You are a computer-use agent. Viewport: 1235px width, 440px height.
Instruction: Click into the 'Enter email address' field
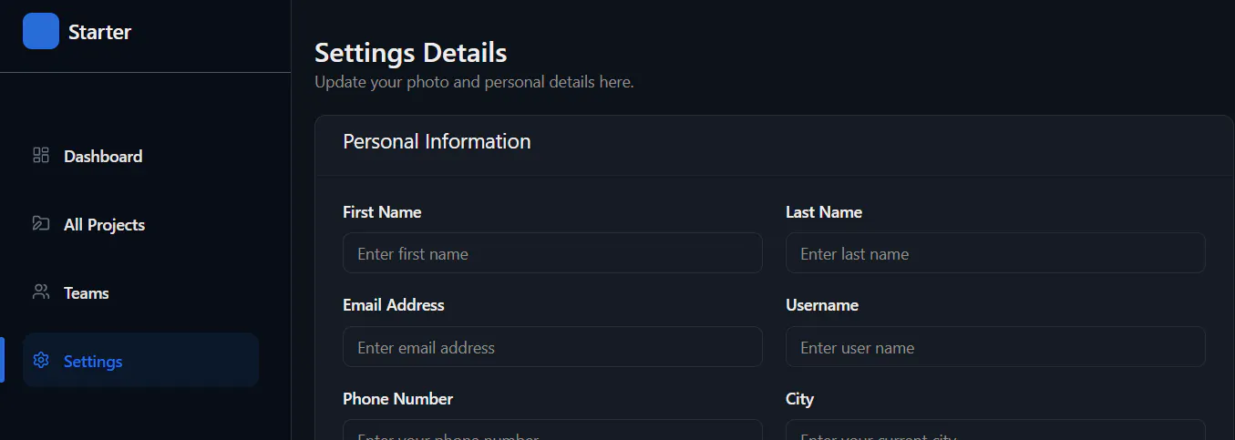point(552,346)
